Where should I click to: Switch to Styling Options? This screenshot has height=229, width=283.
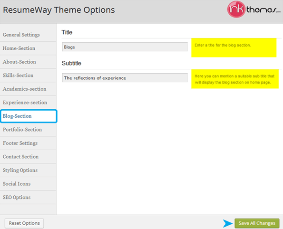tap(28, 170)
